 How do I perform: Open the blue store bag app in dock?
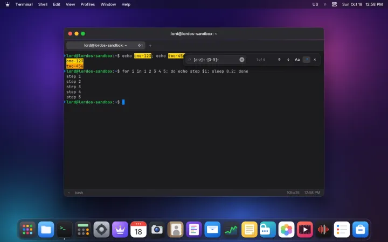pos(361,230)
